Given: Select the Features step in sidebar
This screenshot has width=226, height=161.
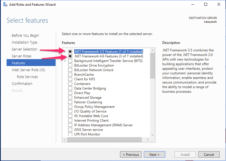Looking at the screenshot, I should (31, 63).
